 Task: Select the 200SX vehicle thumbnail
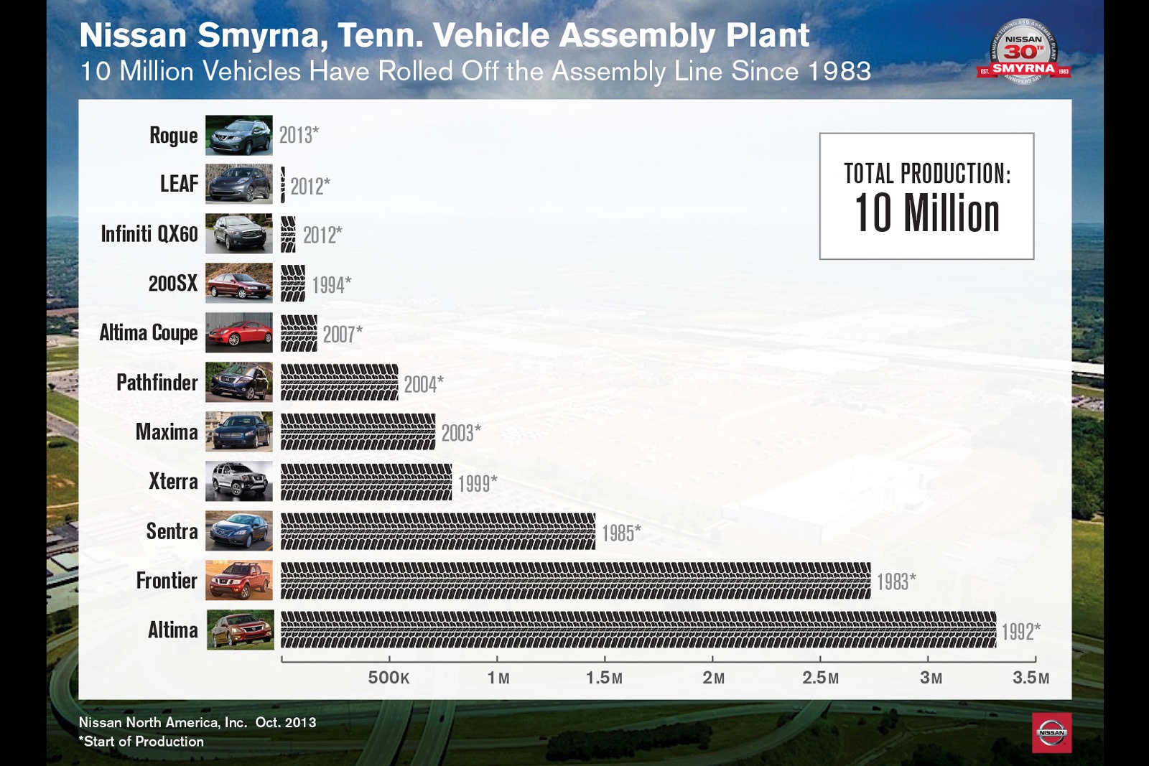[239, 283]
